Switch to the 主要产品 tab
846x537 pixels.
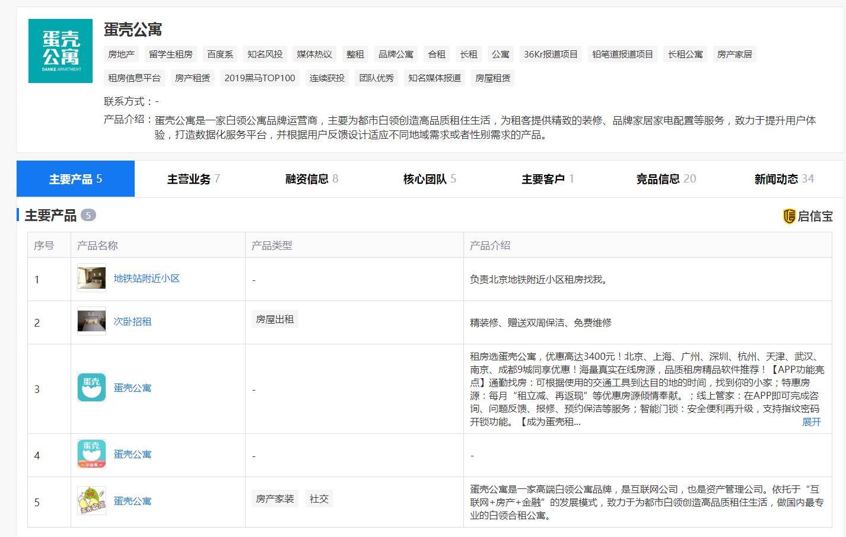pyautogui.click(x=75, y=178)
